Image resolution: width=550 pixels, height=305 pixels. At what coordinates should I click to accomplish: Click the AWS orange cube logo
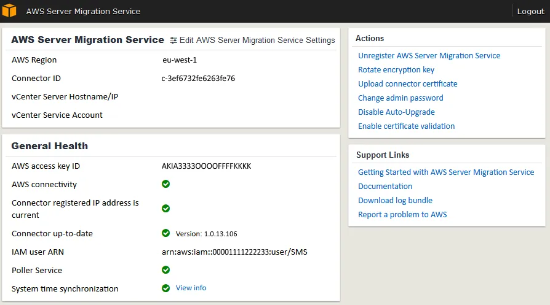pyautogui.click(x=9, y=10)
